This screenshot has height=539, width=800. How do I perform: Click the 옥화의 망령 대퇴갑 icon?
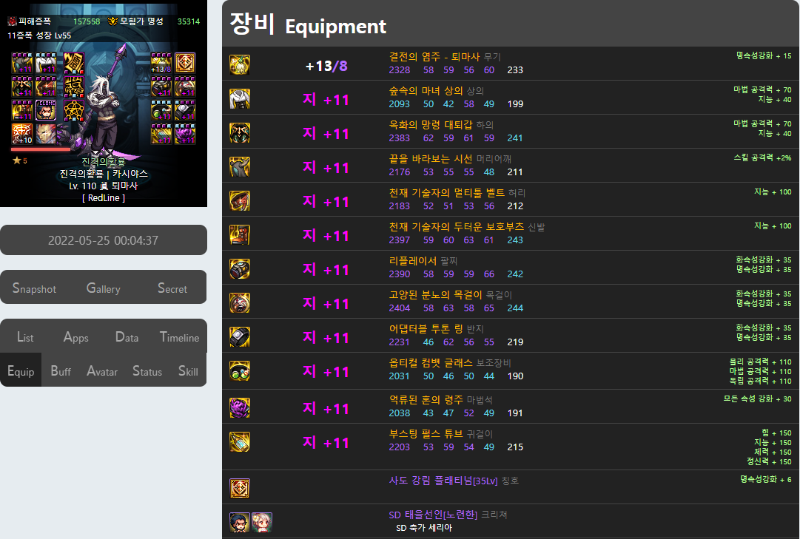tap(239, 132)
